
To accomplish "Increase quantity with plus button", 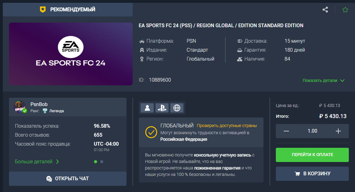I will (338, 131).
